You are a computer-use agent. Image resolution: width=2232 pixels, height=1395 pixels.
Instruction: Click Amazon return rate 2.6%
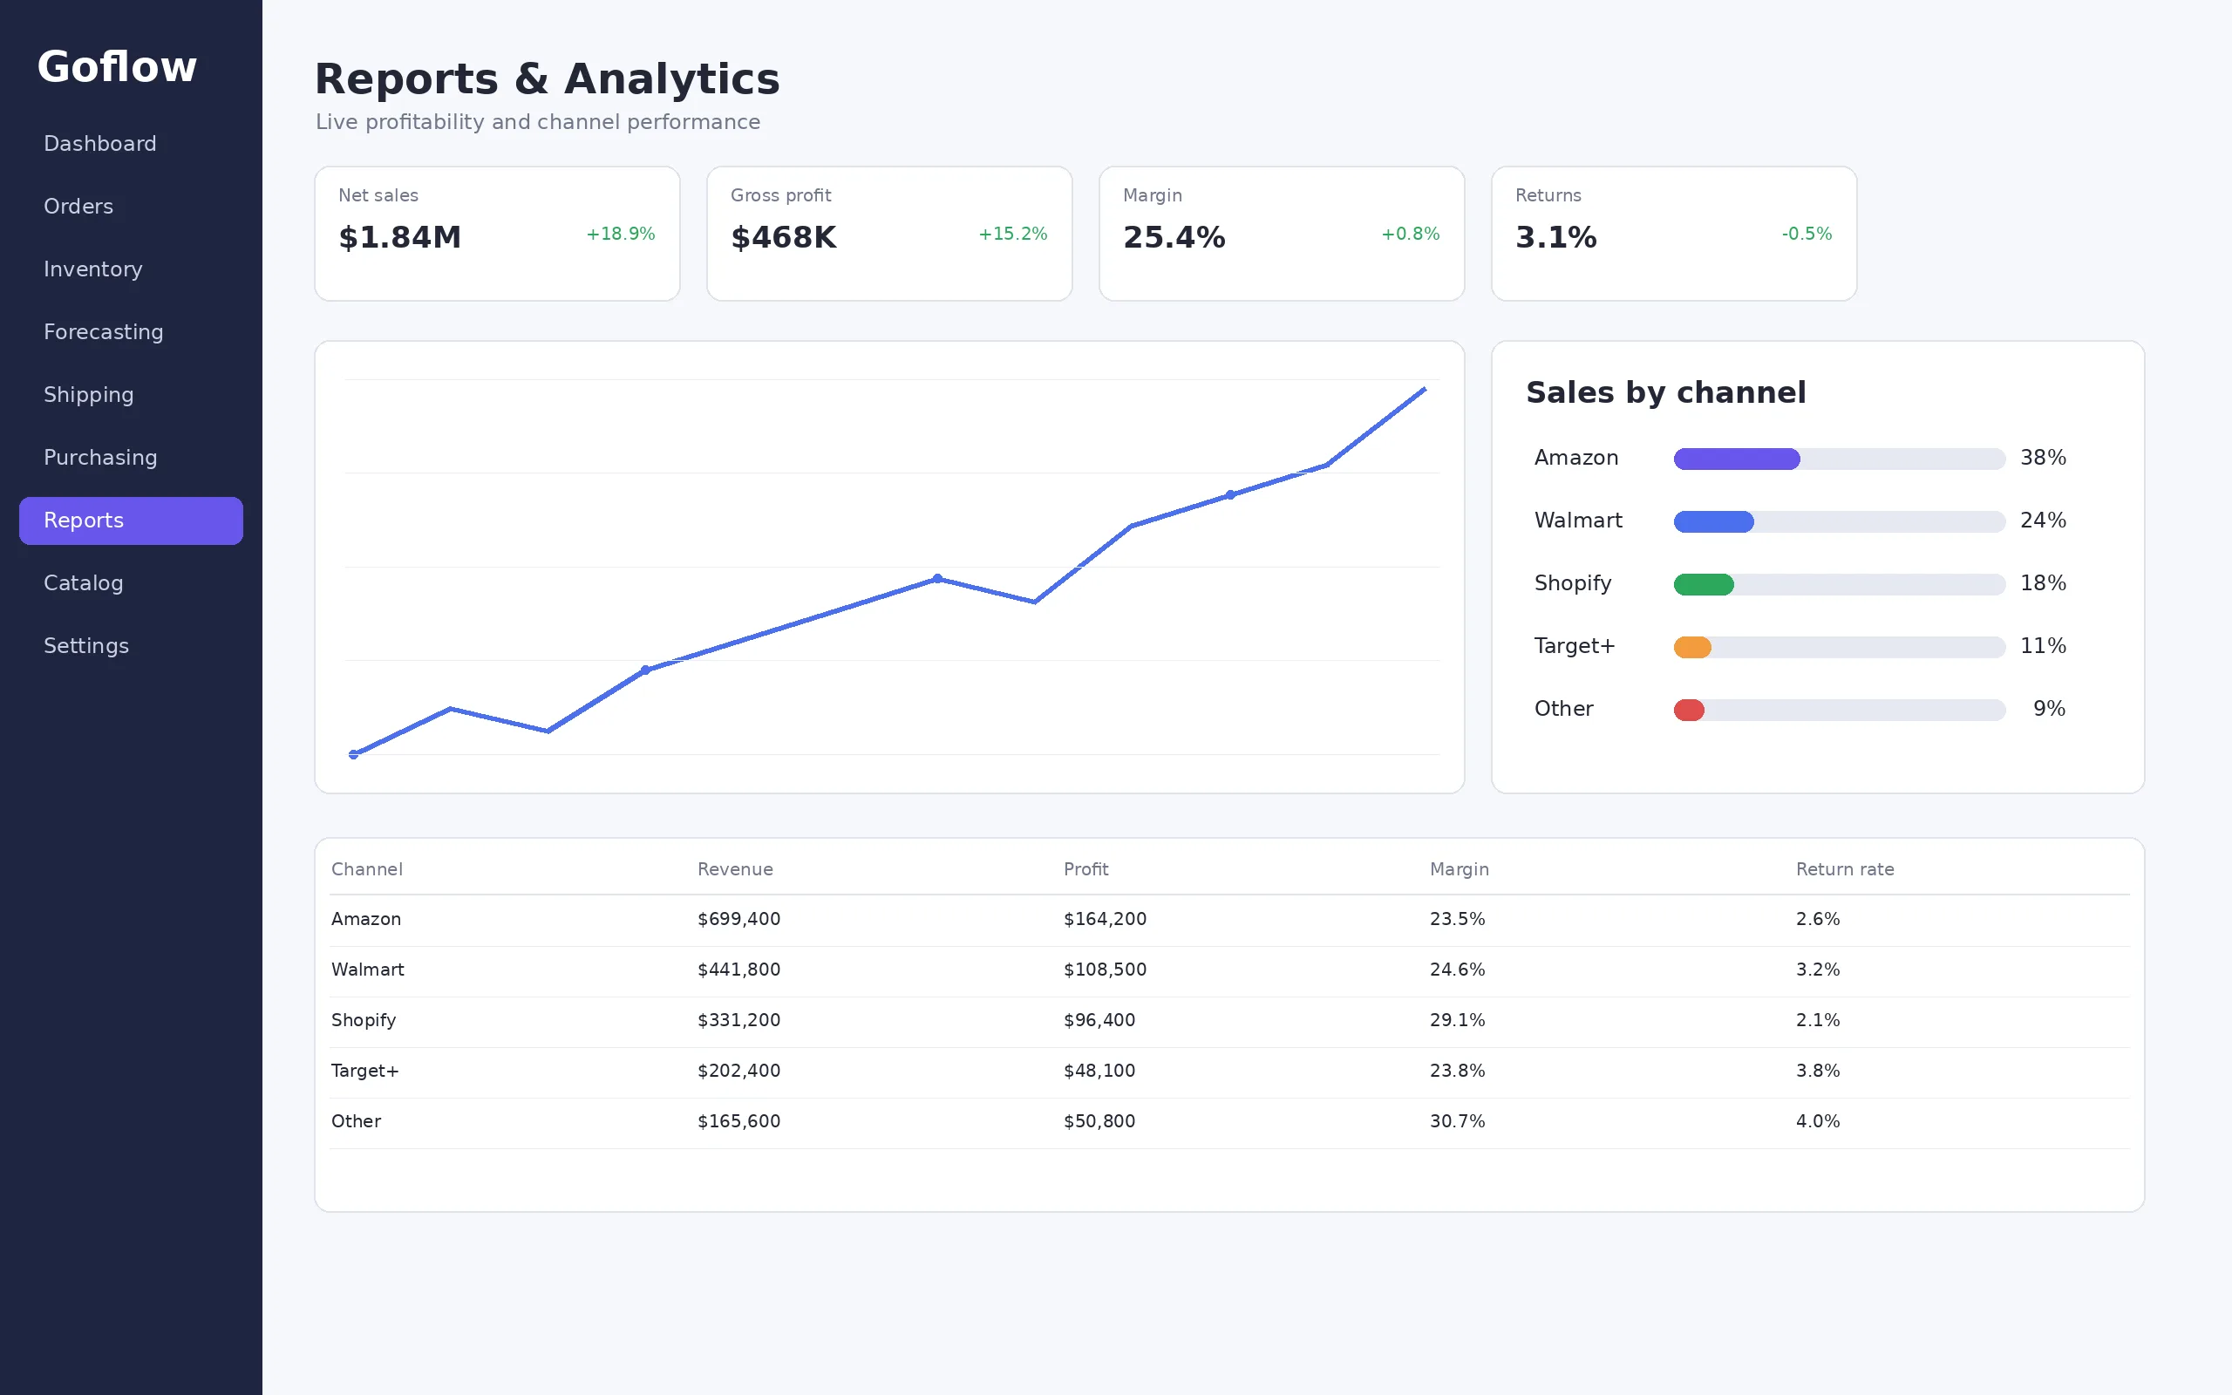[1818, 919]
